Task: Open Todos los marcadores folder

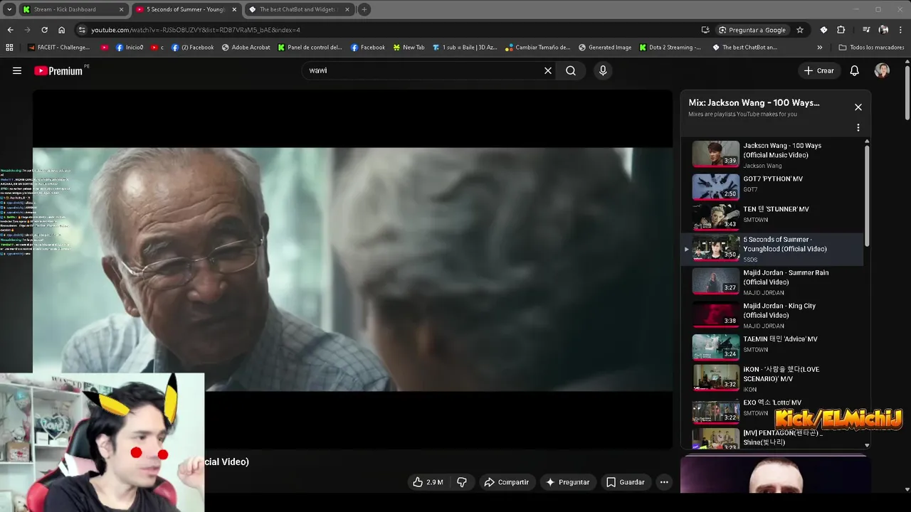Action: tap(872, 48)
